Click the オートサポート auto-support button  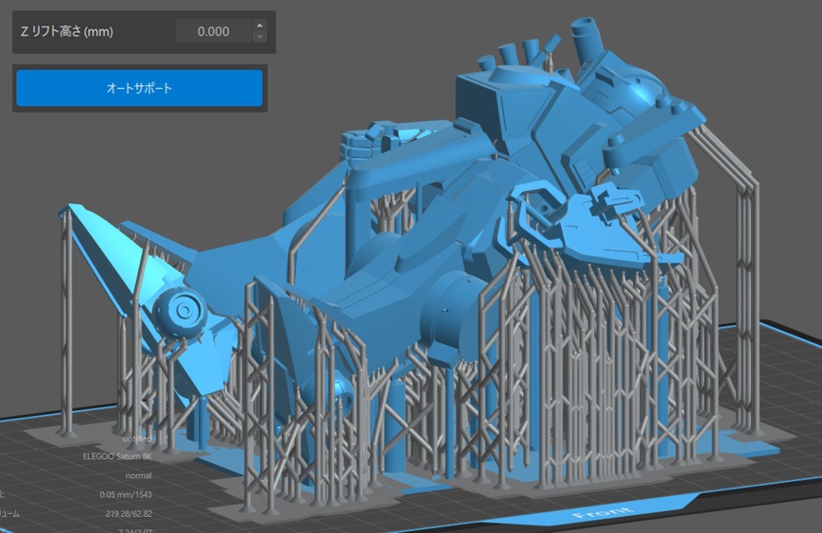click(139, 88)
